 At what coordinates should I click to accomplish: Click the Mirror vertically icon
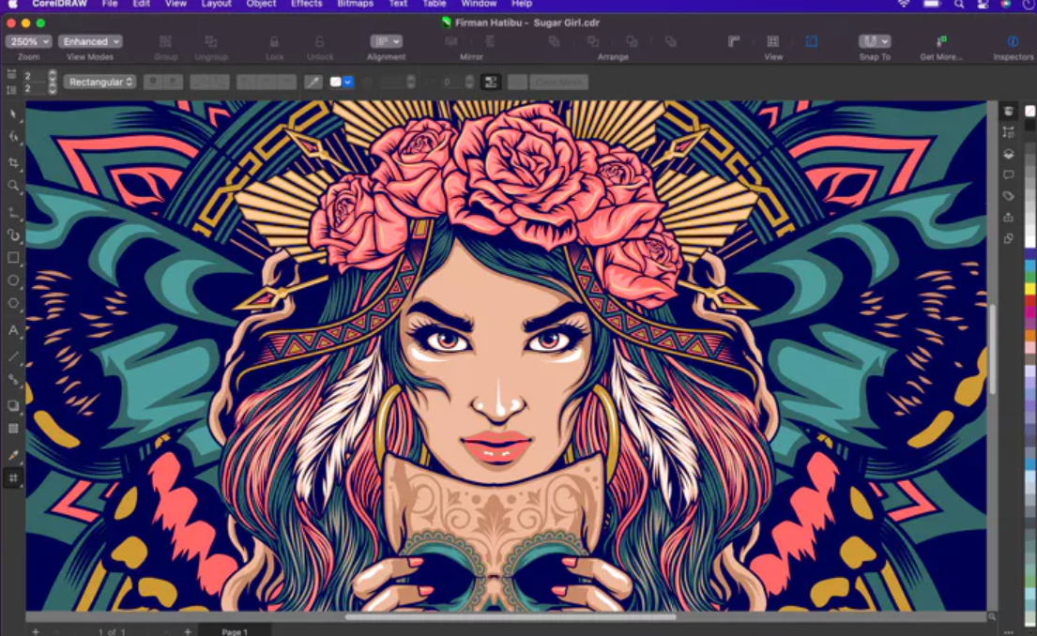(x=490, y=41)
